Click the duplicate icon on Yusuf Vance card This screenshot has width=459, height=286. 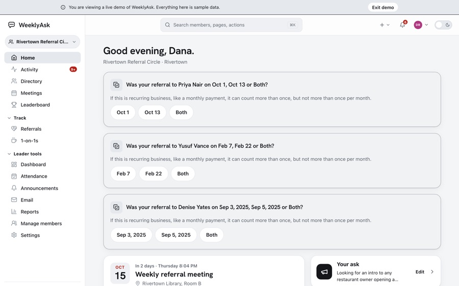pyautogui.click(x=116, y=146)
